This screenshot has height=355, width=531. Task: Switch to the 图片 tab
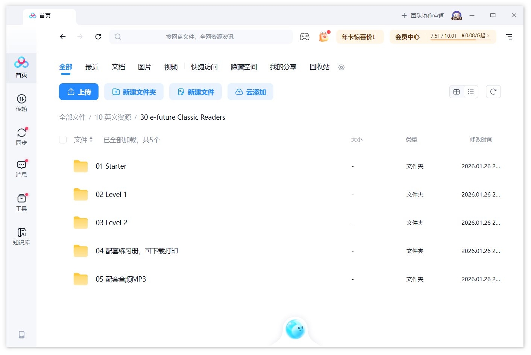pyautogui.click(x=145, y=67)
